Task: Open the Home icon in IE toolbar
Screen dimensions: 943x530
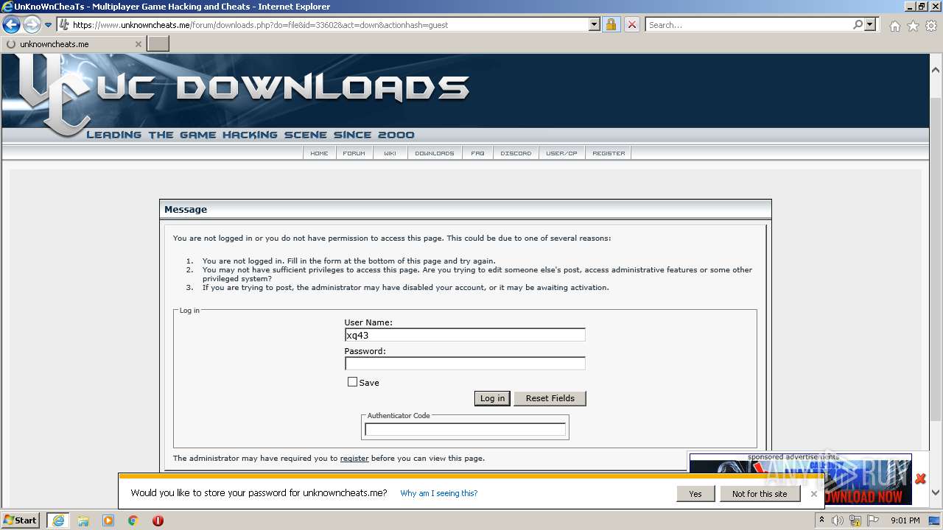Action: pos(894,26)
